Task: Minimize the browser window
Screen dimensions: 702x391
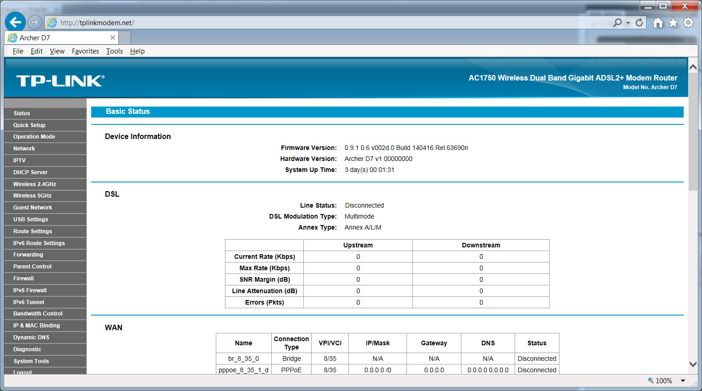Action: tap(648, 6)
